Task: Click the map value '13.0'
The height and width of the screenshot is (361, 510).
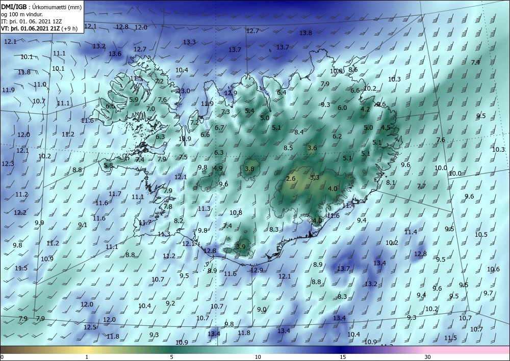Action: [x=184, y=91]
